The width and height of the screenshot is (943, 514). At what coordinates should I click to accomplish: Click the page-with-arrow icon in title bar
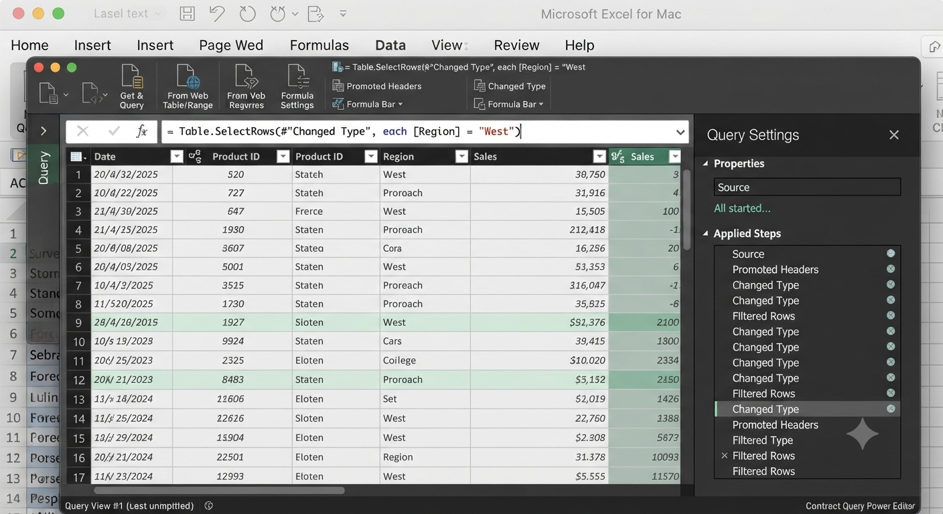pyautogui.click(x=315, y=13)
